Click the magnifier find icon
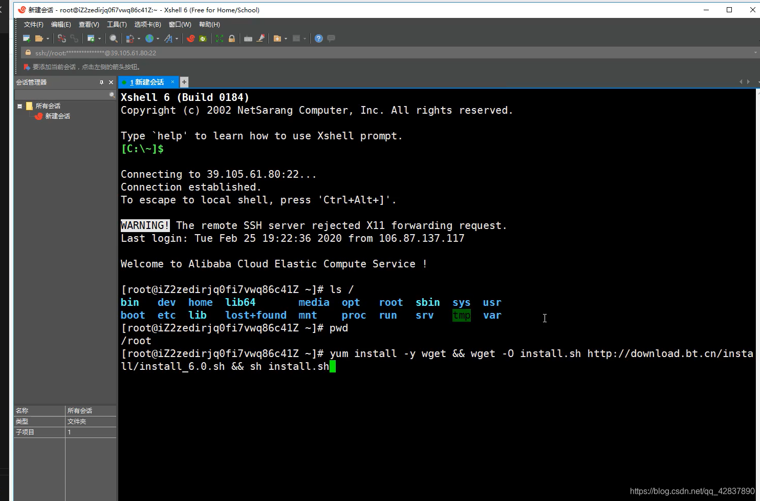Image resolution: width=760 pixels, height=501 pixels. (x=114, y=38)
